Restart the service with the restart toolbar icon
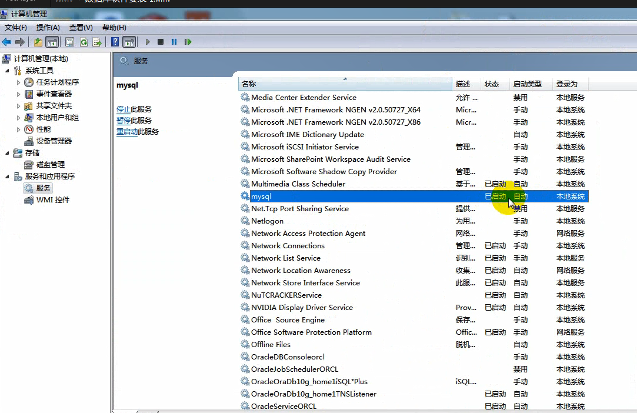This screenshot has width=637, height=413. pyautogui.click(x=188, y=41)
